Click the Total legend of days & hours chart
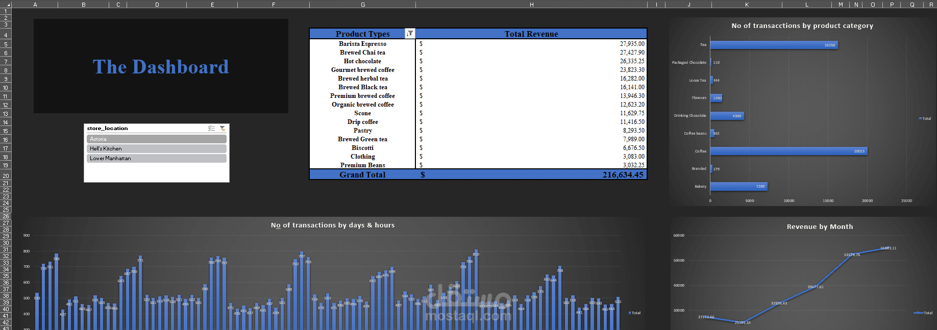Viewport: 937px width, 330px height. (x=634, y=313)
